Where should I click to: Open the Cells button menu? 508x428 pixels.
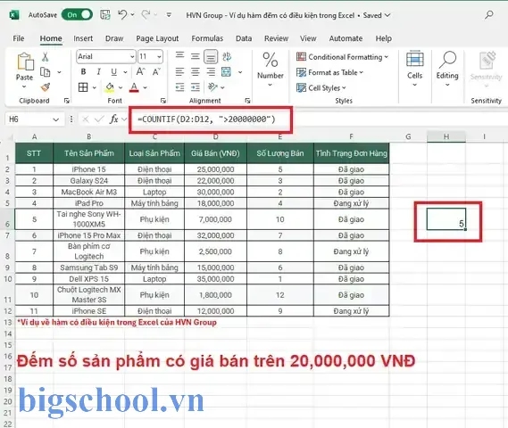tap(414, 69)
